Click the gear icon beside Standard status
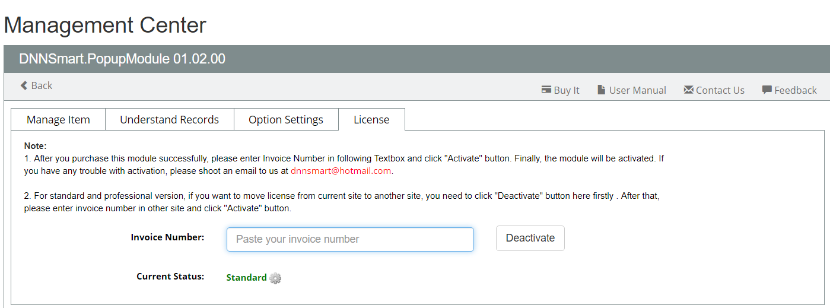 tap(275, 278)
